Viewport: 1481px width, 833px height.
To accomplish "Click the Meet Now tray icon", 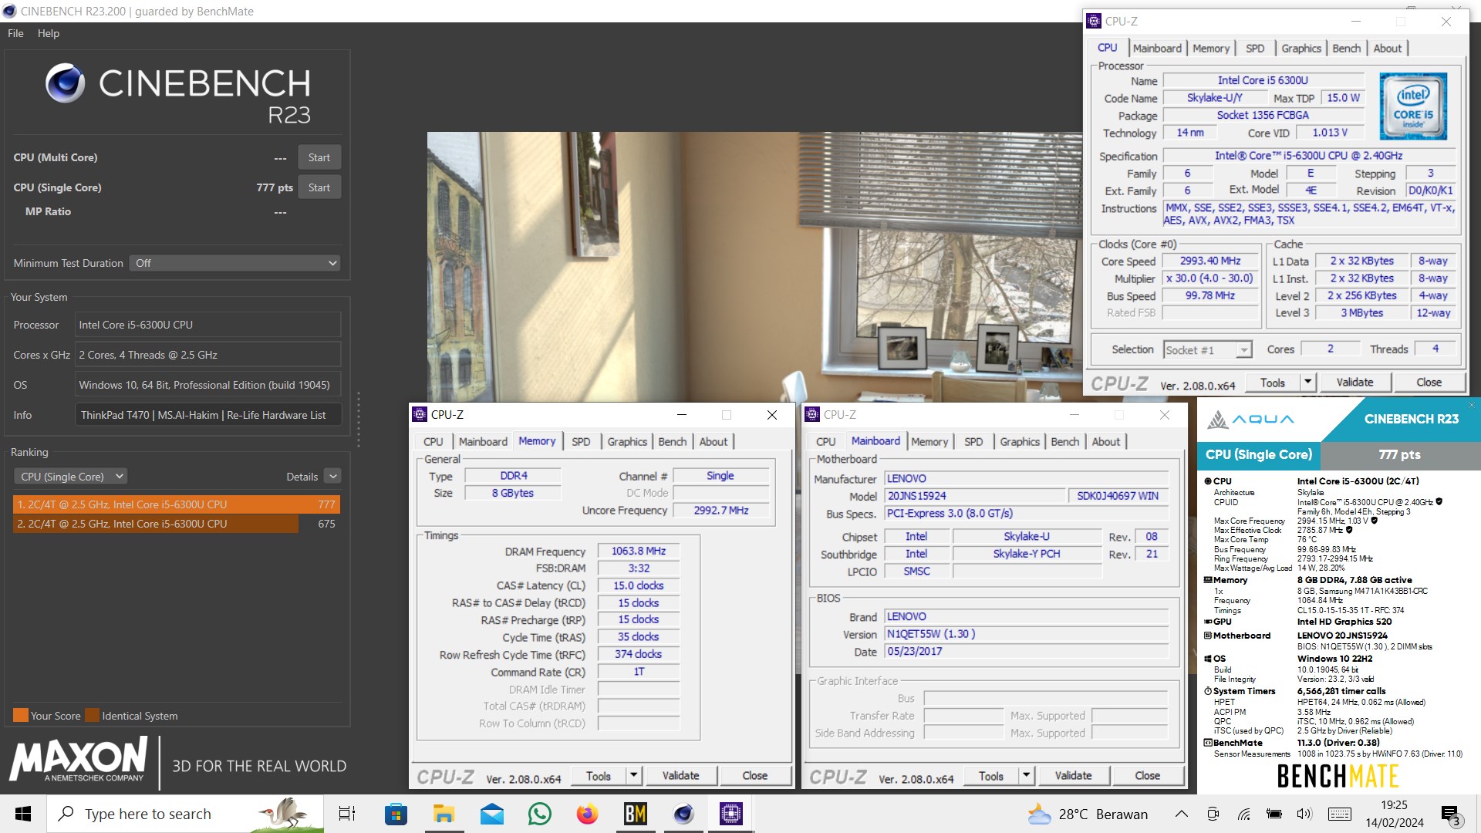I will 1213,814.
